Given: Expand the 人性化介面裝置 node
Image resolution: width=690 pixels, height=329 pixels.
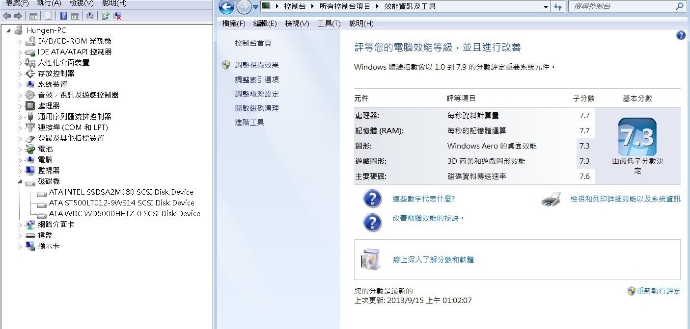Looking at the screenshot, I should point(20,63).
